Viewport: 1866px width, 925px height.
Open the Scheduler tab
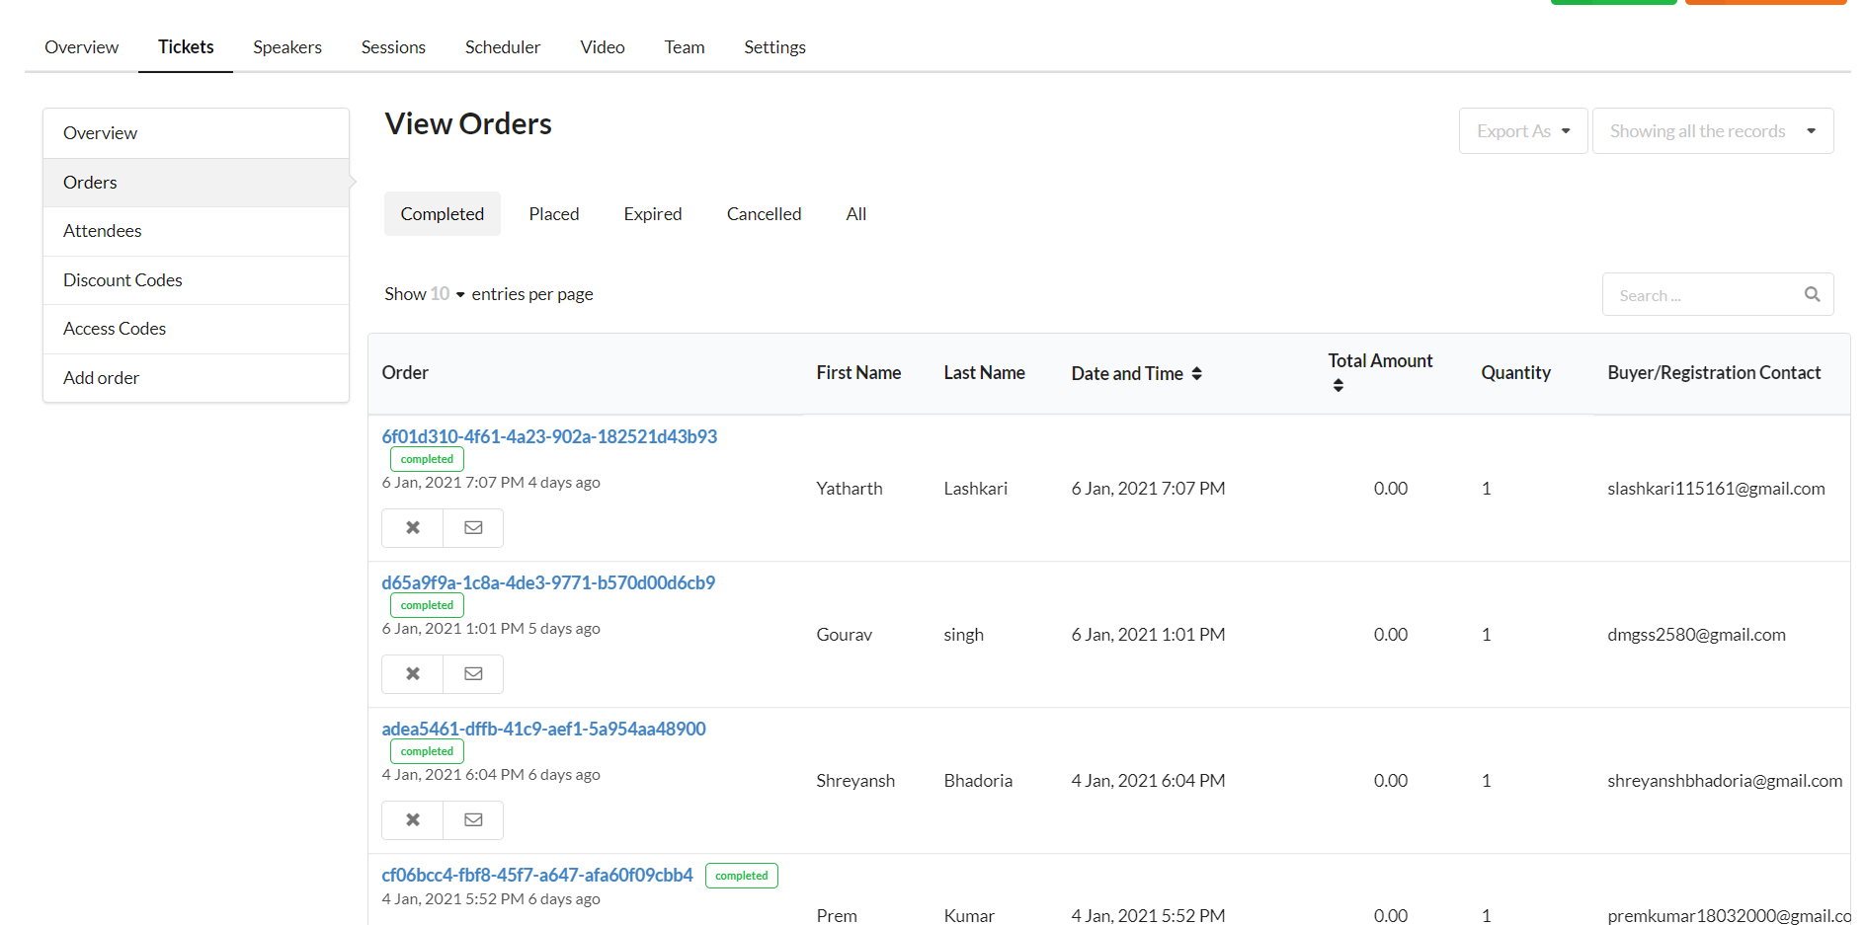(503, 47)
